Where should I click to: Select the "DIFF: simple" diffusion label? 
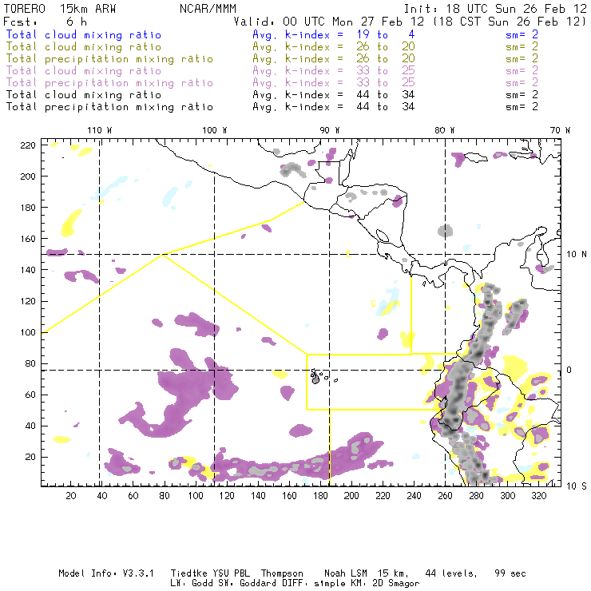(x=313, y=584)
